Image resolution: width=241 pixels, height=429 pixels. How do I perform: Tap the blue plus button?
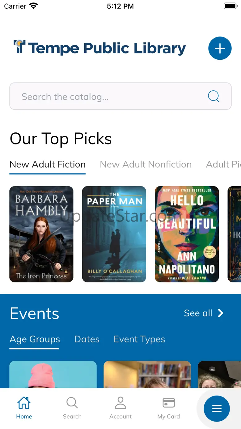pyautogui.click(x=220, y=48)
